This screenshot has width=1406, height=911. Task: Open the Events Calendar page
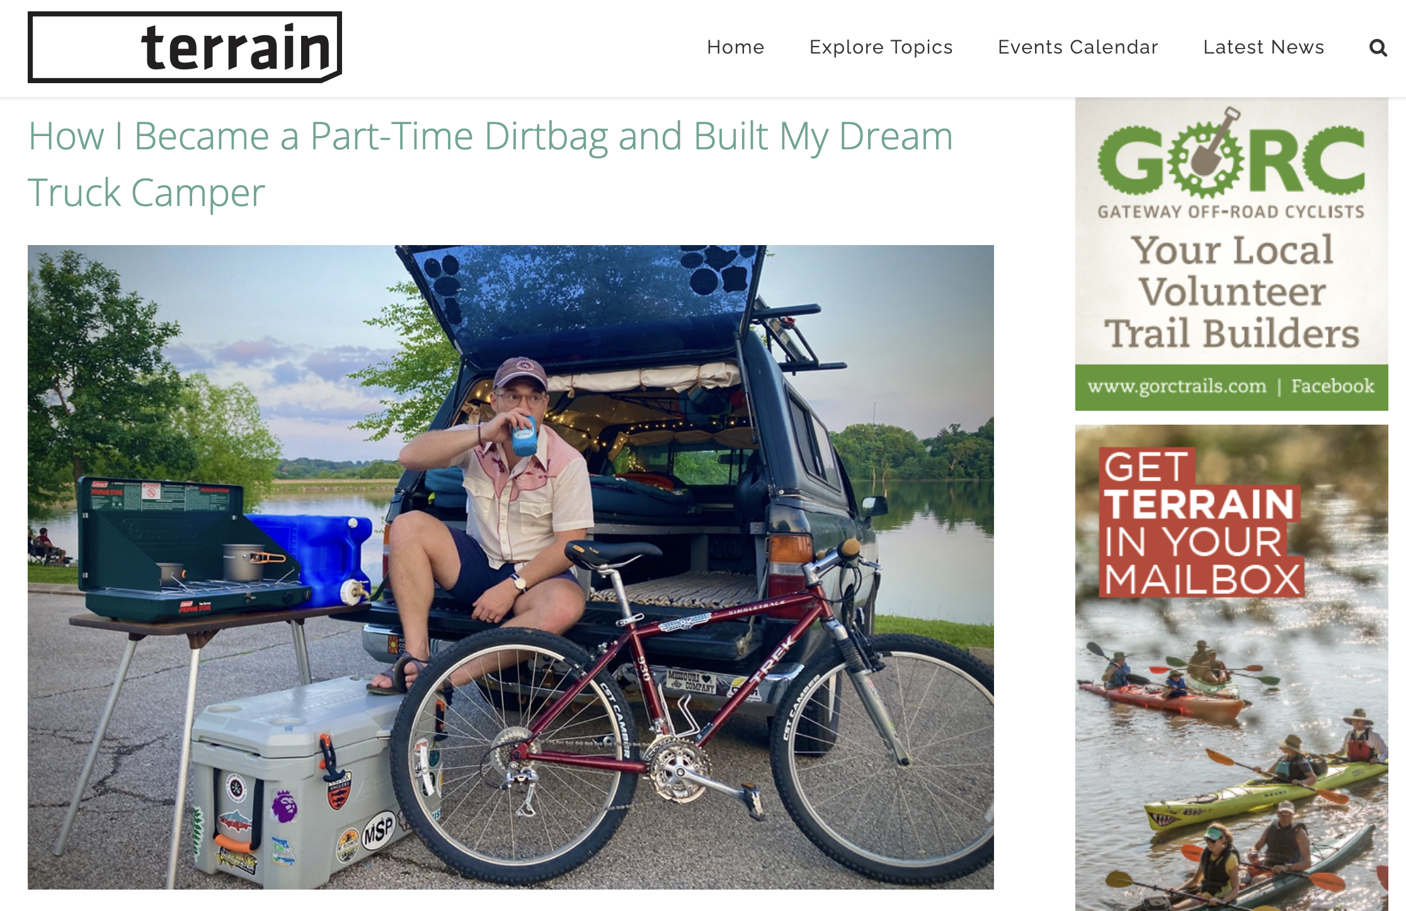[1078, 47]
